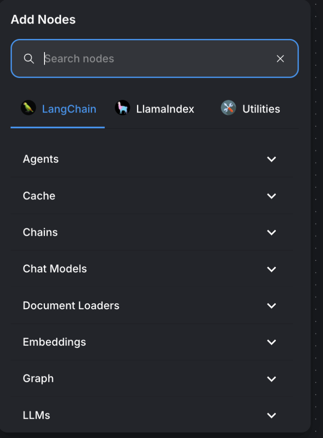Image resolution: width=323 pixels, height=438 pixels.
Task: Click the Document Loaders section label
Action: [71, 305]
